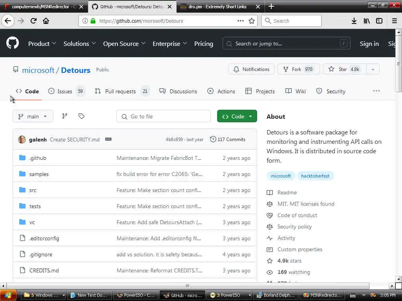
Task: Expand the Solutions menu
Action: (79, 44)
